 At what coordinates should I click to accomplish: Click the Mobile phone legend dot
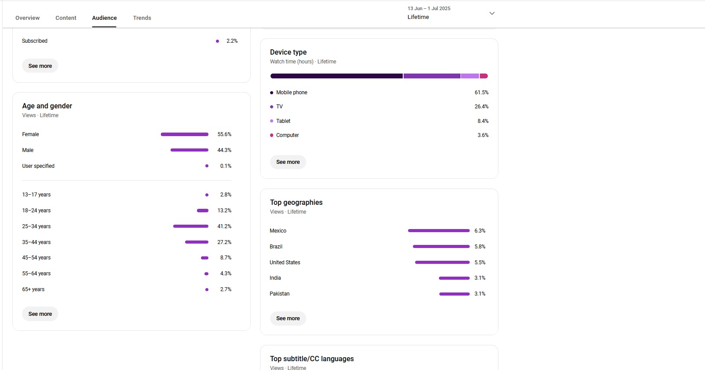coord(271,92)
